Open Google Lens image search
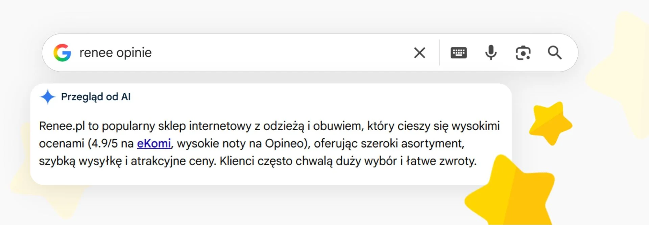 pyautogui.click(x=523, y=53)
